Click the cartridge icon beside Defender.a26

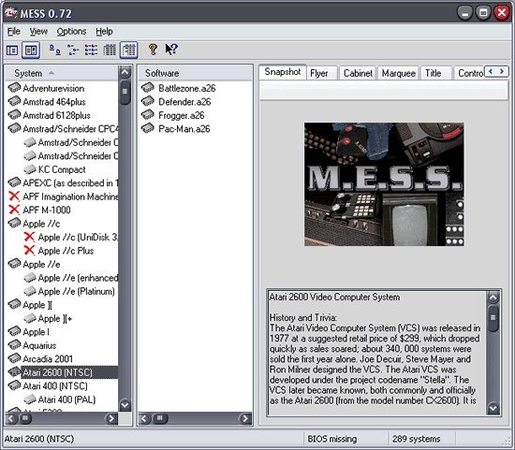click(x=148, y=101)
